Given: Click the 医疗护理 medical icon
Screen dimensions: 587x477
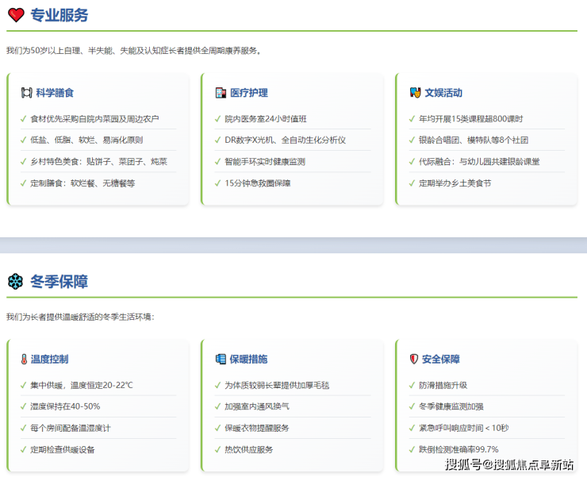Looking at the screenshot, I should (x=221, y=93).
